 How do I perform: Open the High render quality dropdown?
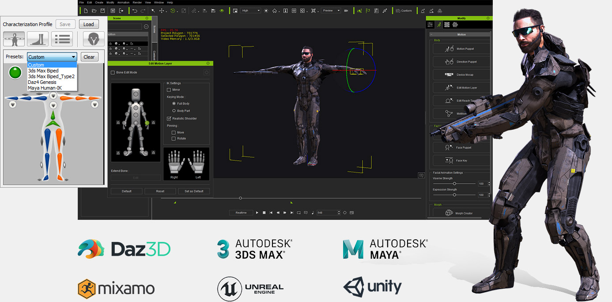pyautogui.click(x=249, y=10)
